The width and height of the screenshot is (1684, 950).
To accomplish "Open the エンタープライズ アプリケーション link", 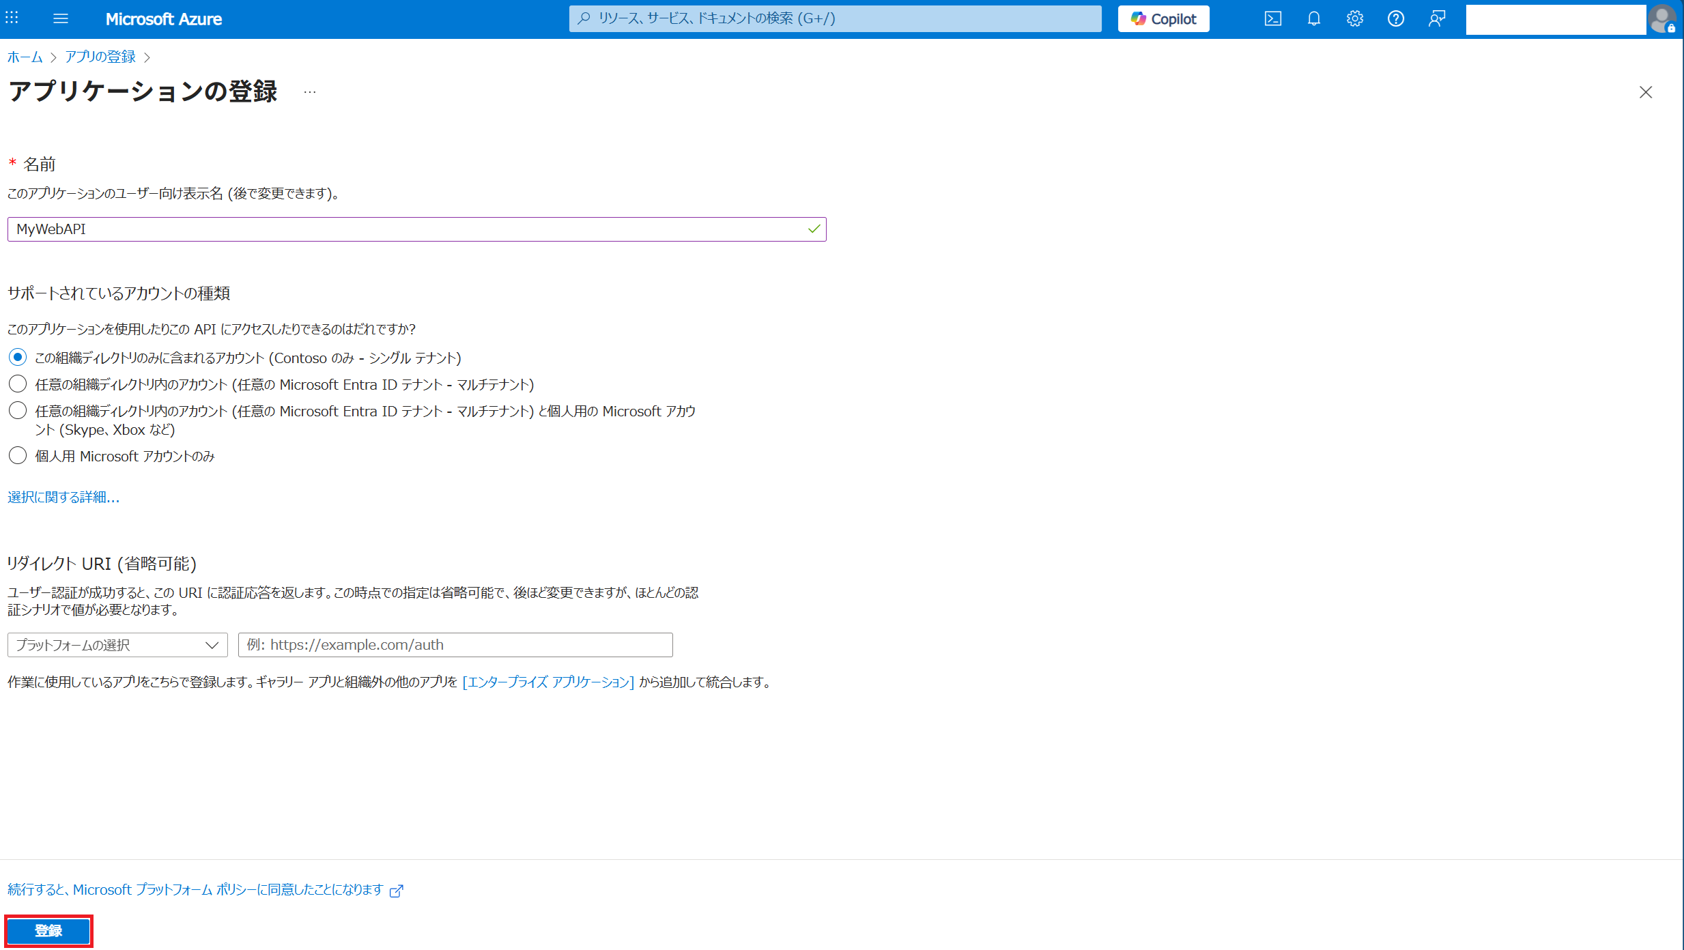I will pyautogui.click(x=548, y=682).
